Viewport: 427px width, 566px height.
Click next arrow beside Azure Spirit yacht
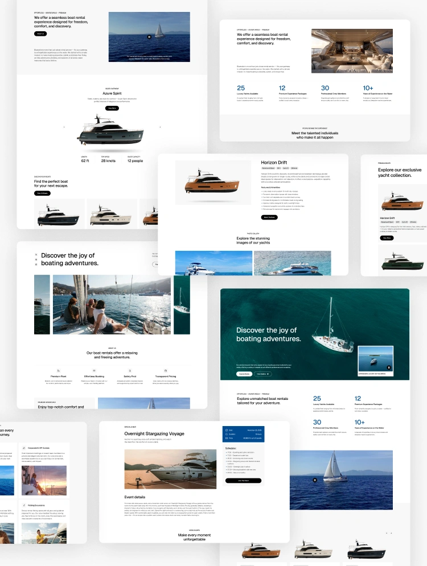pos(160,127)
